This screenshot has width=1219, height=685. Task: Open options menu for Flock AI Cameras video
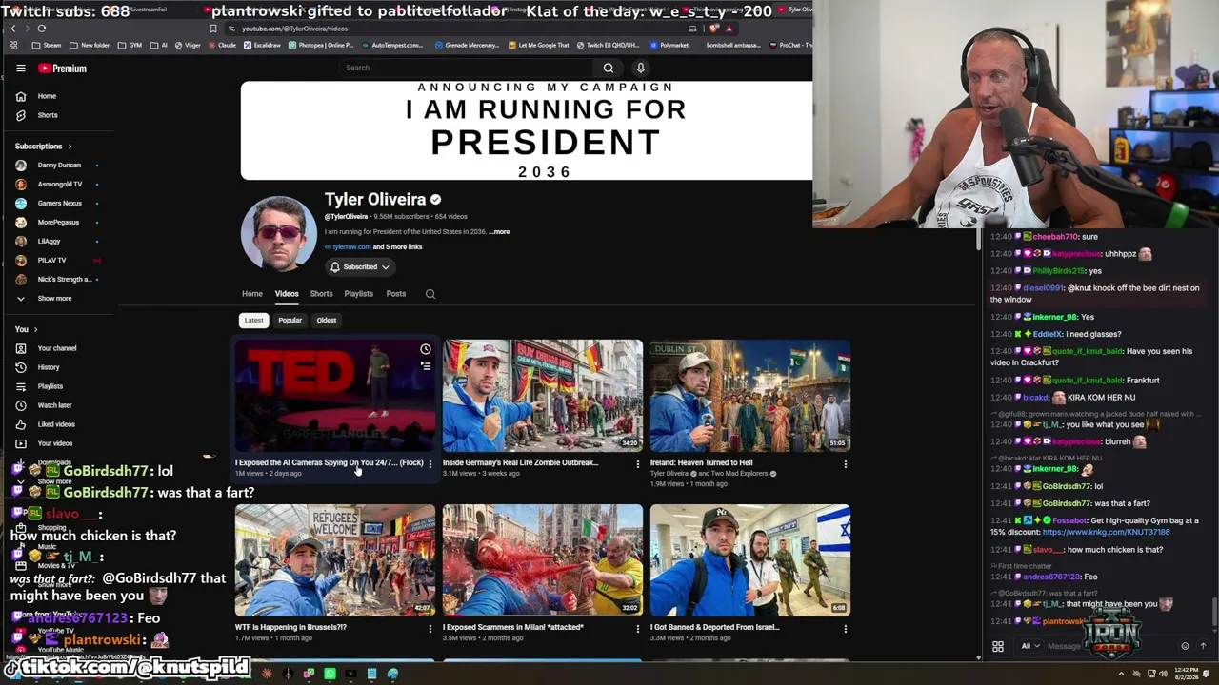pyautogui.click(x=430, y=464)
